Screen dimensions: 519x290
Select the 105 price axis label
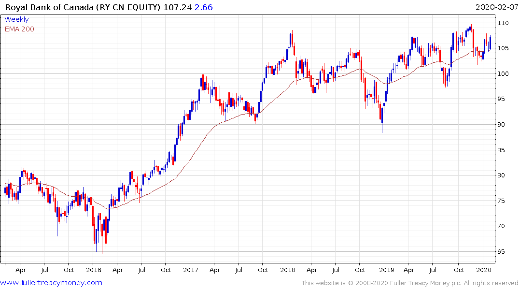[503, 48]
